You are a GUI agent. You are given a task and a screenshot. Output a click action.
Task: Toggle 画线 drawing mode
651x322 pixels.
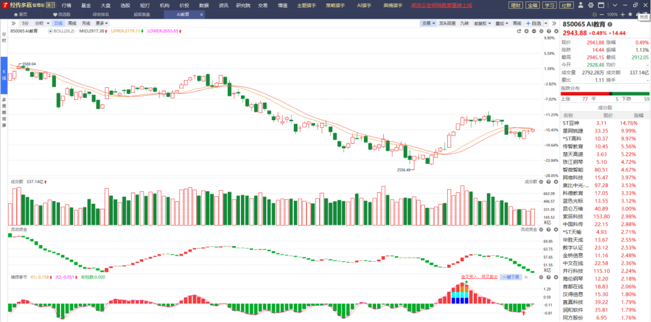517,23
